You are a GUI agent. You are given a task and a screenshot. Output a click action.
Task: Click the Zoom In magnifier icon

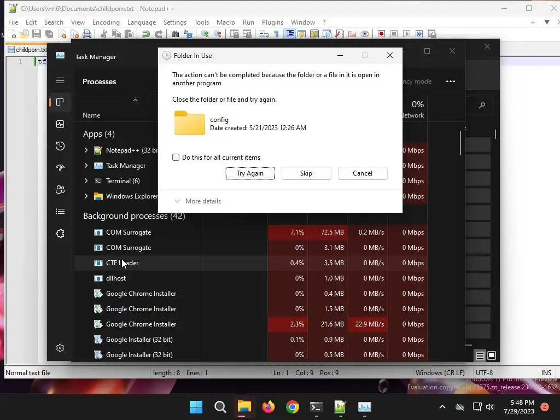(x=205, y=34)
